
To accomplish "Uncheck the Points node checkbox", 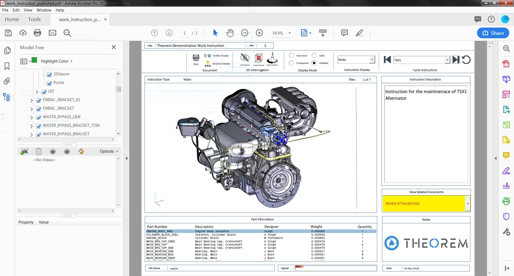I will pyautogui.click(x=49, y=83).
